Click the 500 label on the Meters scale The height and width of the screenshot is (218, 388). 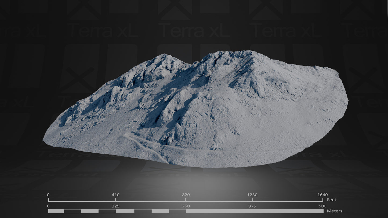(x=322, y=206)
